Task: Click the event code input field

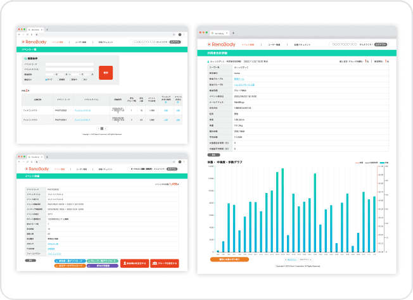Action: point(68,65)
